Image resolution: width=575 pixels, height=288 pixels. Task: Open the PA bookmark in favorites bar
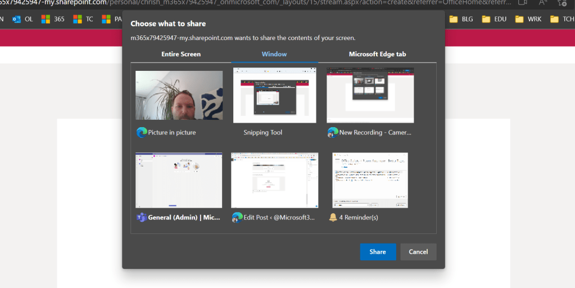pos(111,19)
